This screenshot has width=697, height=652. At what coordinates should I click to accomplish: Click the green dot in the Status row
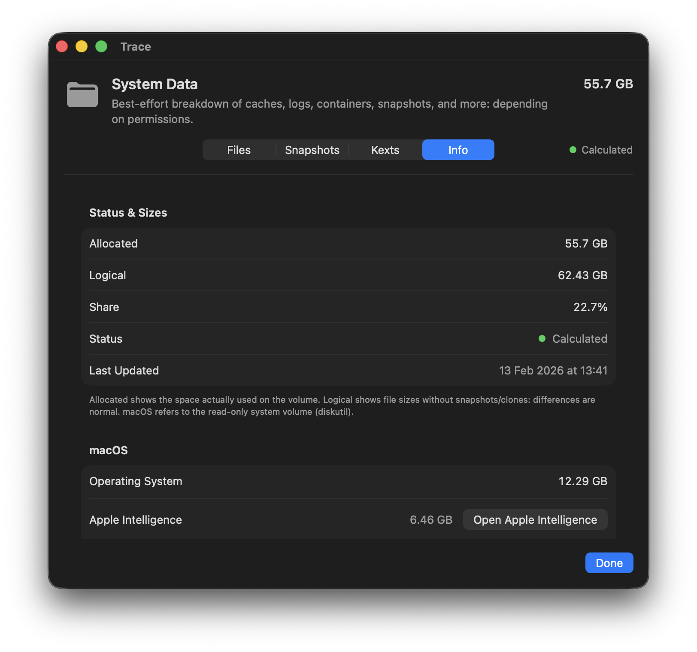[542, 339]
